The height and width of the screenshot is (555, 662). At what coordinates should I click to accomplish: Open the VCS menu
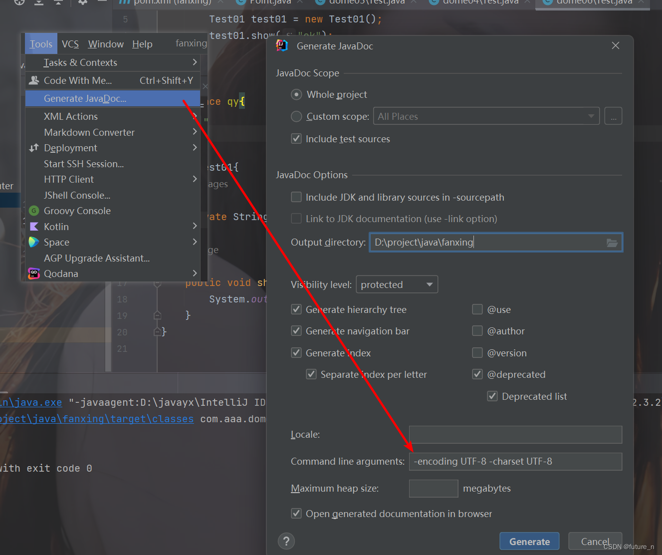tap(70, 44)
